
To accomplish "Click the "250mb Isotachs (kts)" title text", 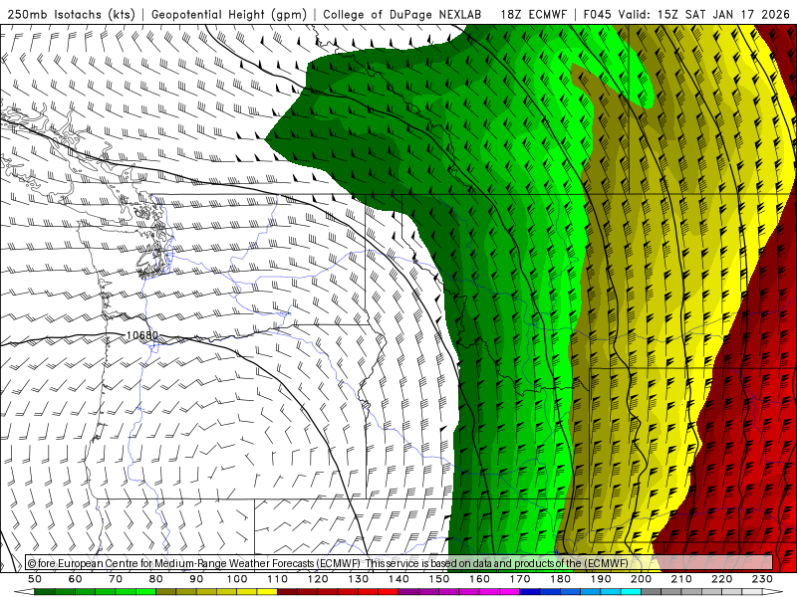I will pos(71,15).
